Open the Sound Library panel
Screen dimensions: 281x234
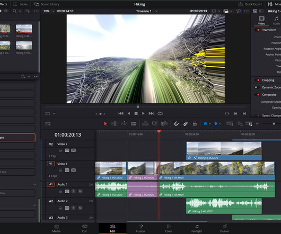47,4
